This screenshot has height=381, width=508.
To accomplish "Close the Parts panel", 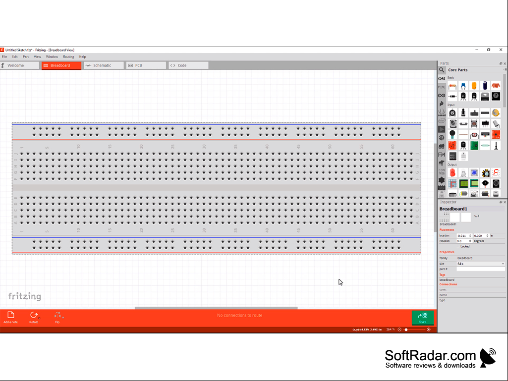I will (505, 63).
